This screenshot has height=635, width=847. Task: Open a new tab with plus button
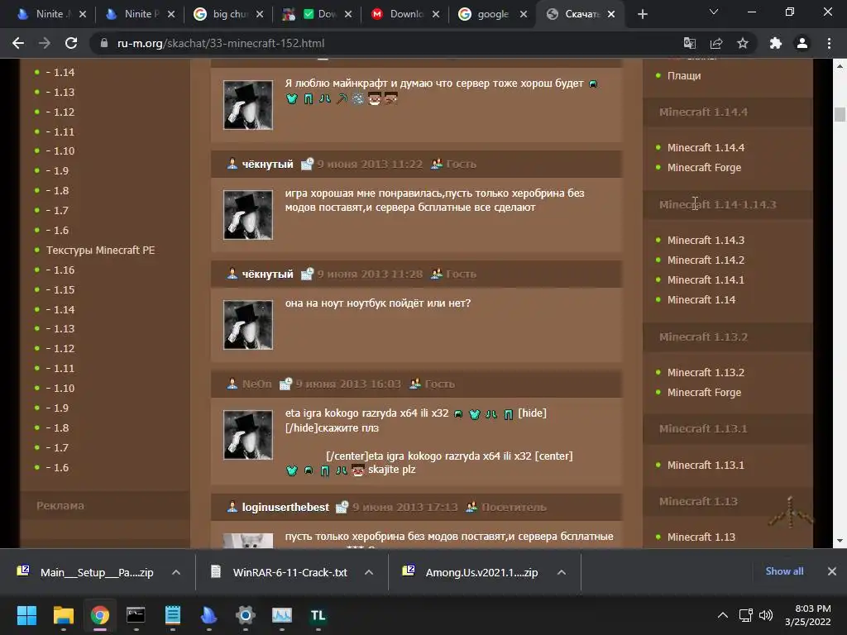tap(642, 14)
